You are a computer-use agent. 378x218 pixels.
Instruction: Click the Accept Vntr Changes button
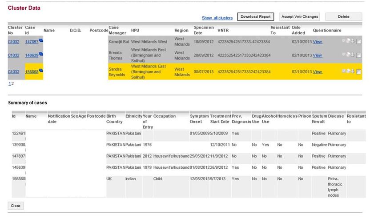click(x=300, y=16)
